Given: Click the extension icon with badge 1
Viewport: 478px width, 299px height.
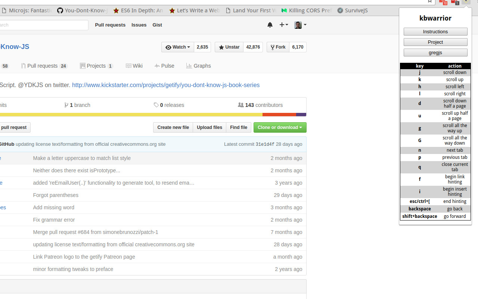Looking at the screenshot, I should (455, 2).
